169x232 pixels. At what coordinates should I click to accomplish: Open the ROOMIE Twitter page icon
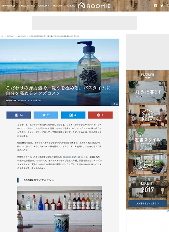[x=162, y=6]
